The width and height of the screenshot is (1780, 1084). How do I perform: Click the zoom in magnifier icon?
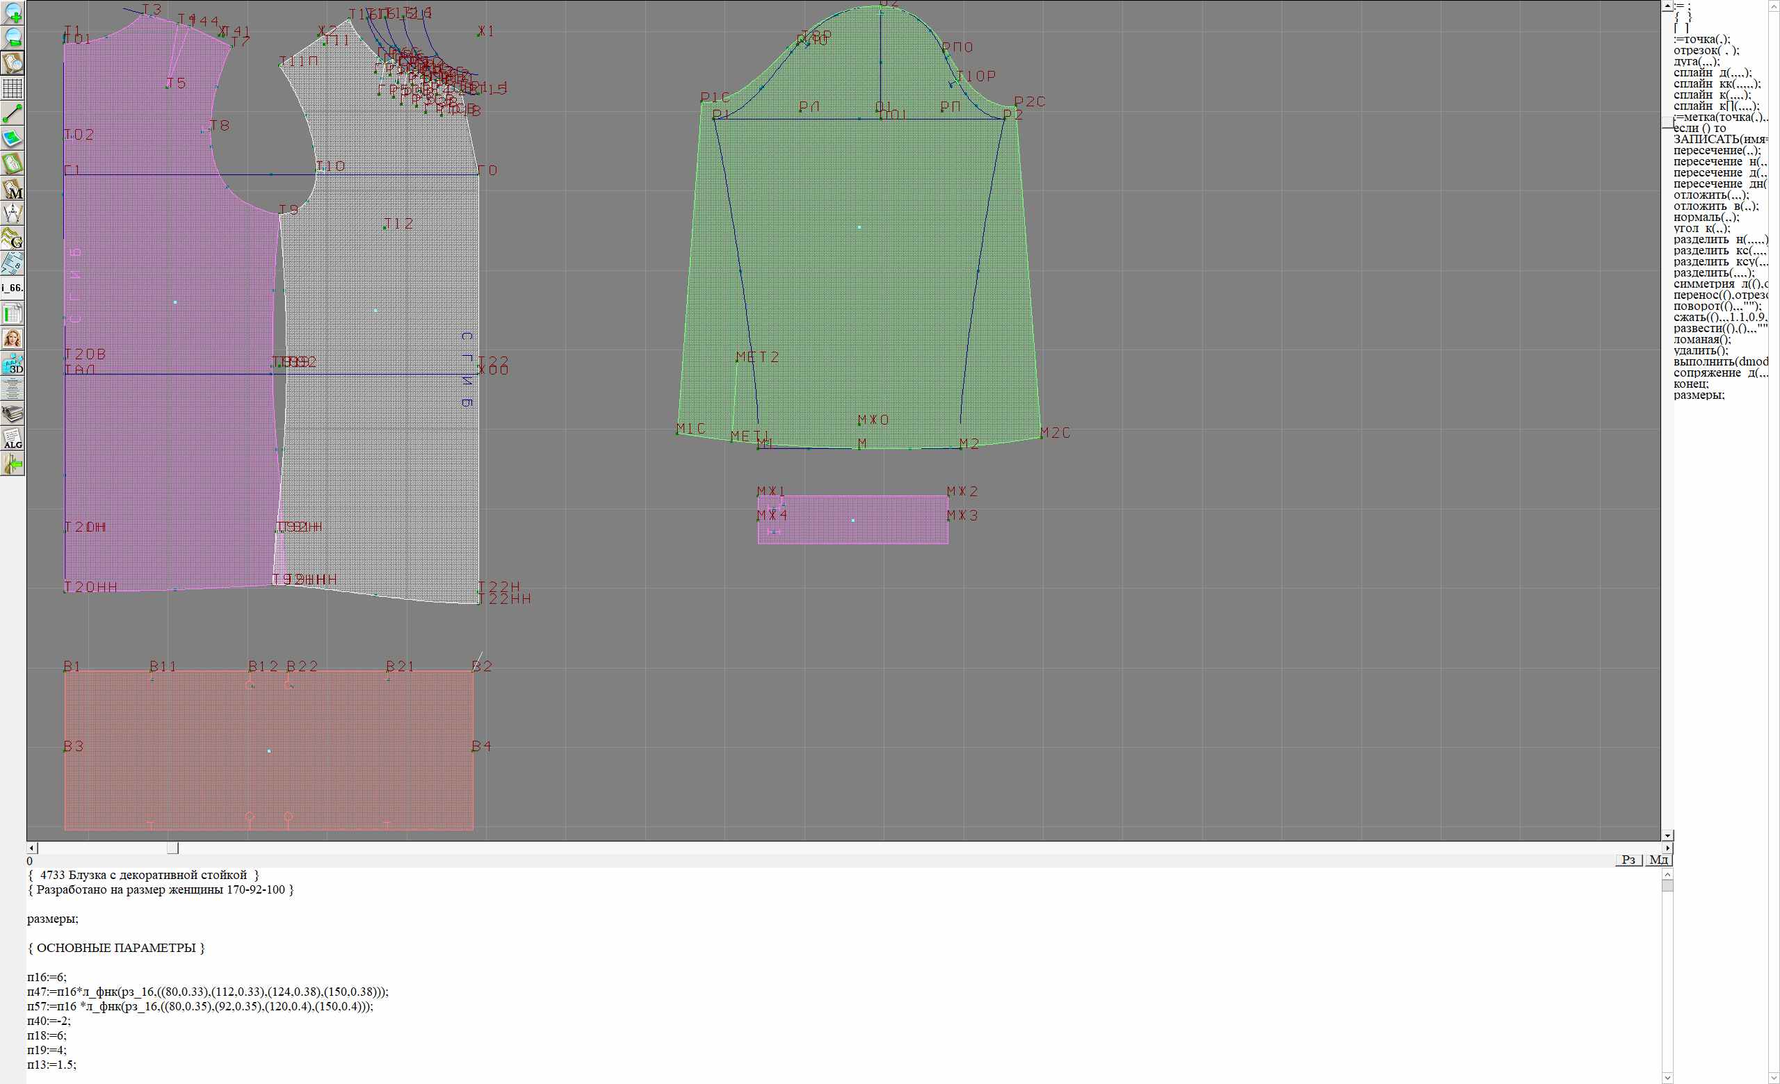13,13
